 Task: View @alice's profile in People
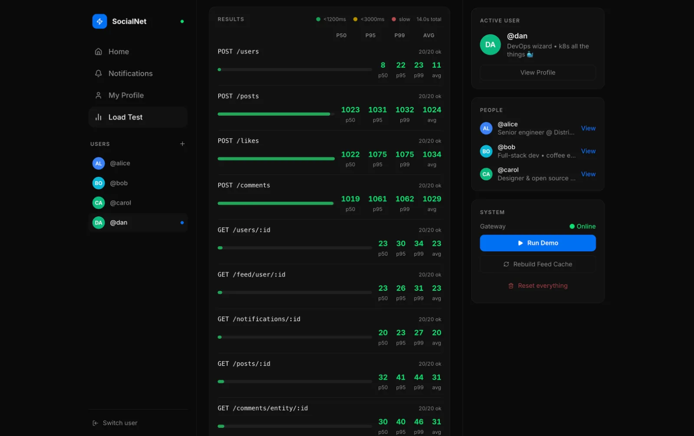588,128
